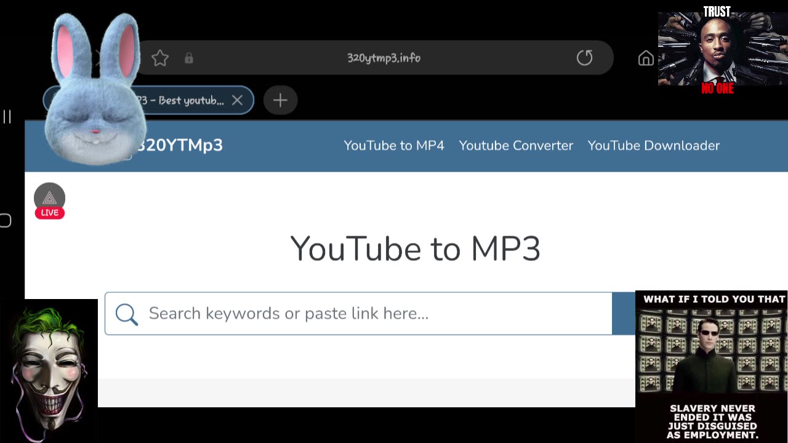Image resolution: width=788 pixels, height=443 pixels.
Task: Click the YouTube to MP3 heading
Action: click(416, 249)
